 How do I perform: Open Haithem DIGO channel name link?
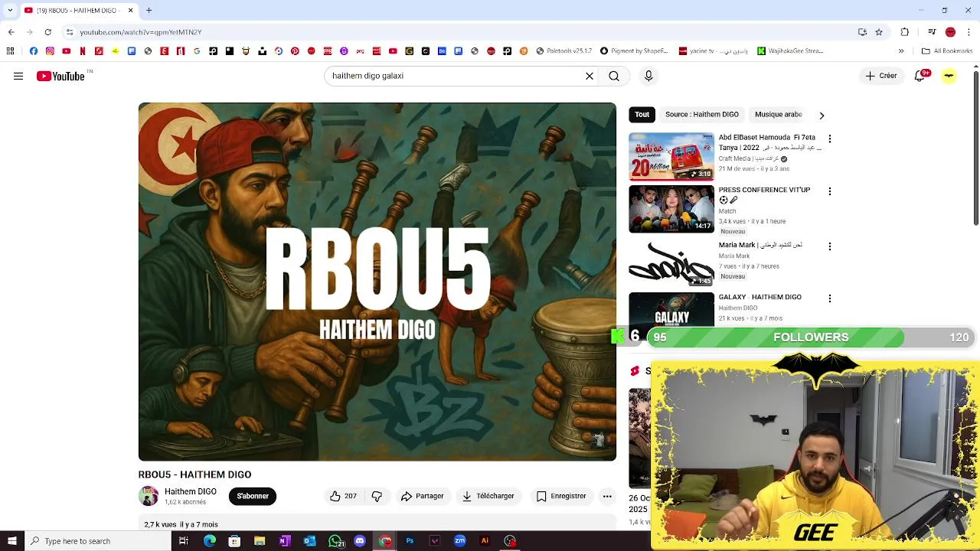click(191, 491)
